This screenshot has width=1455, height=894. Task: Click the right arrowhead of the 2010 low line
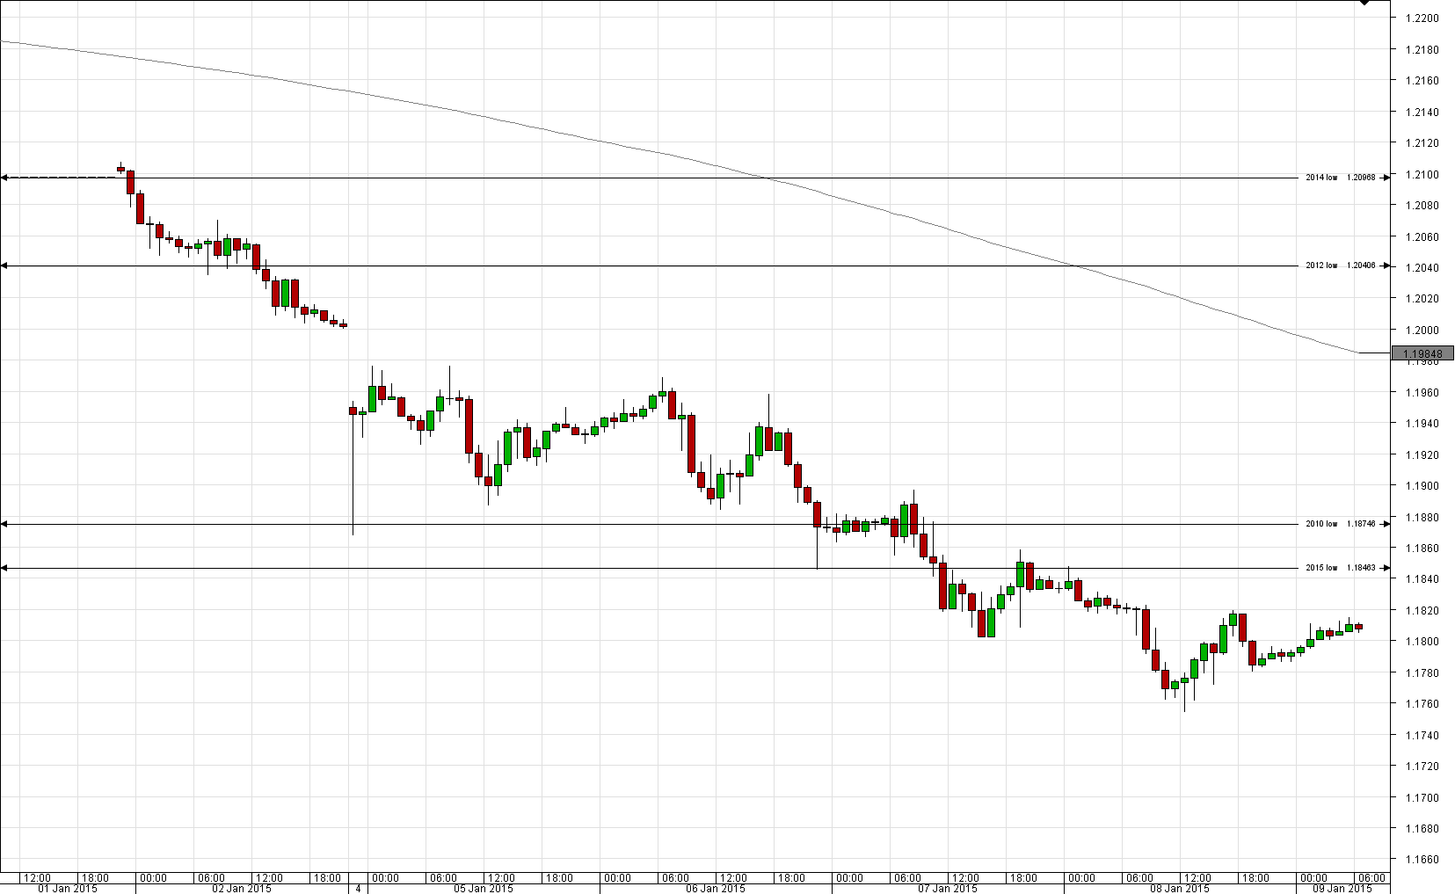click(1387, 524)
